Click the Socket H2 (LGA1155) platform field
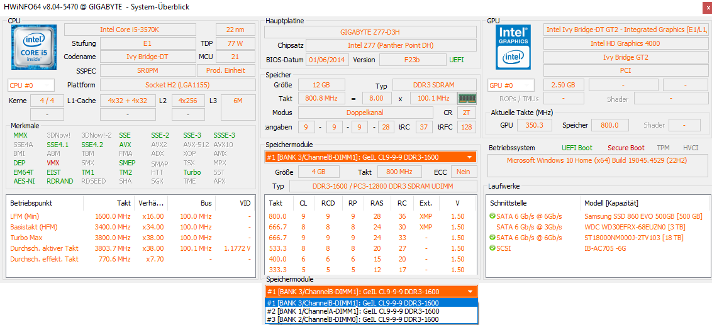This screenshot has height=325, width=712. 177,85
